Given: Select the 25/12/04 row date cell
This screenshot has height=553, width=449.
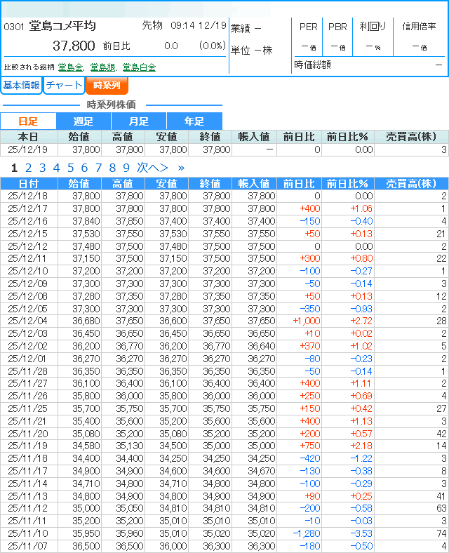Looking at the screenshot, I should (x=28, y=321).
